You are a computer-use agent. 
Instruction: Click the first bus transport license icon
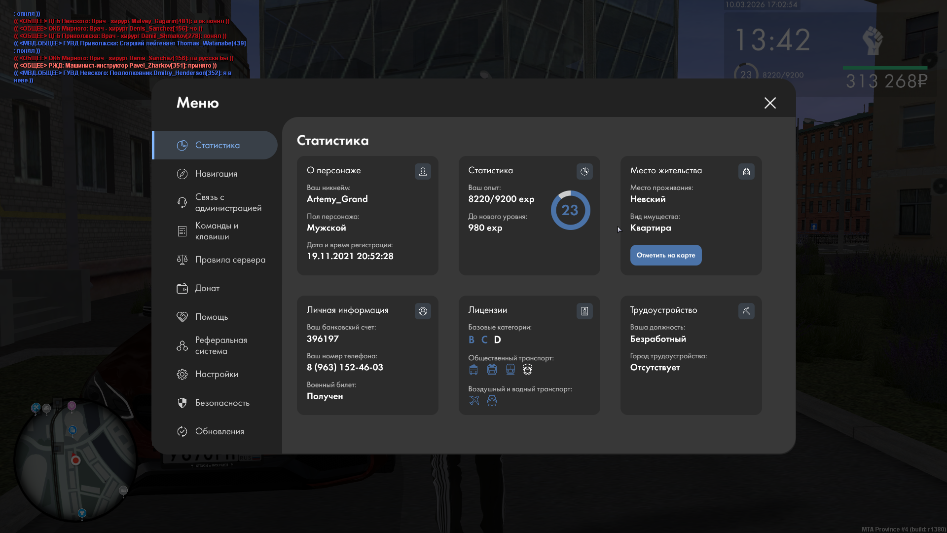click(x=473, y=369)
